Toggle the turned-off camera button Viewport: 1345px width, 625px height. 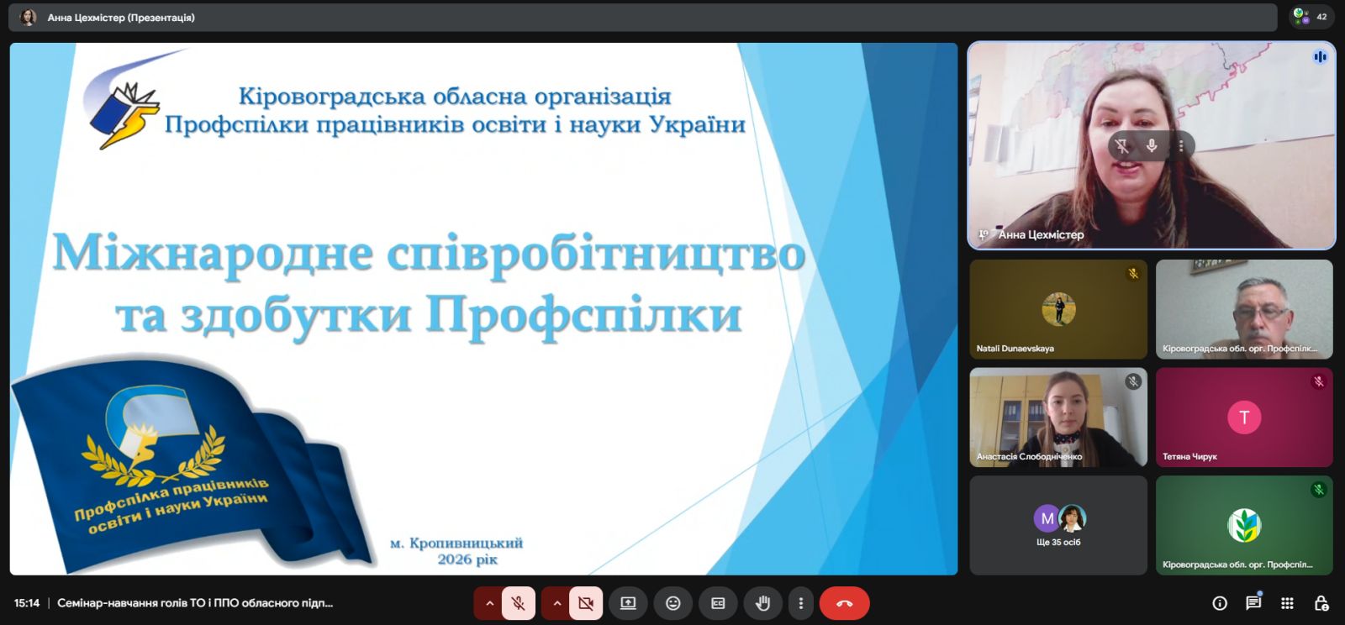coord(586,603)
